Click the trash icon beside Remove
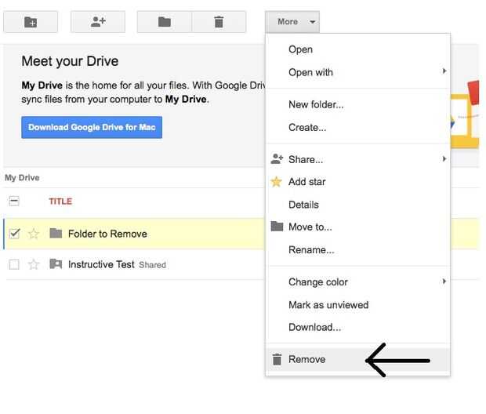Screen dimensions: 486x414 (x=277, y=360)
